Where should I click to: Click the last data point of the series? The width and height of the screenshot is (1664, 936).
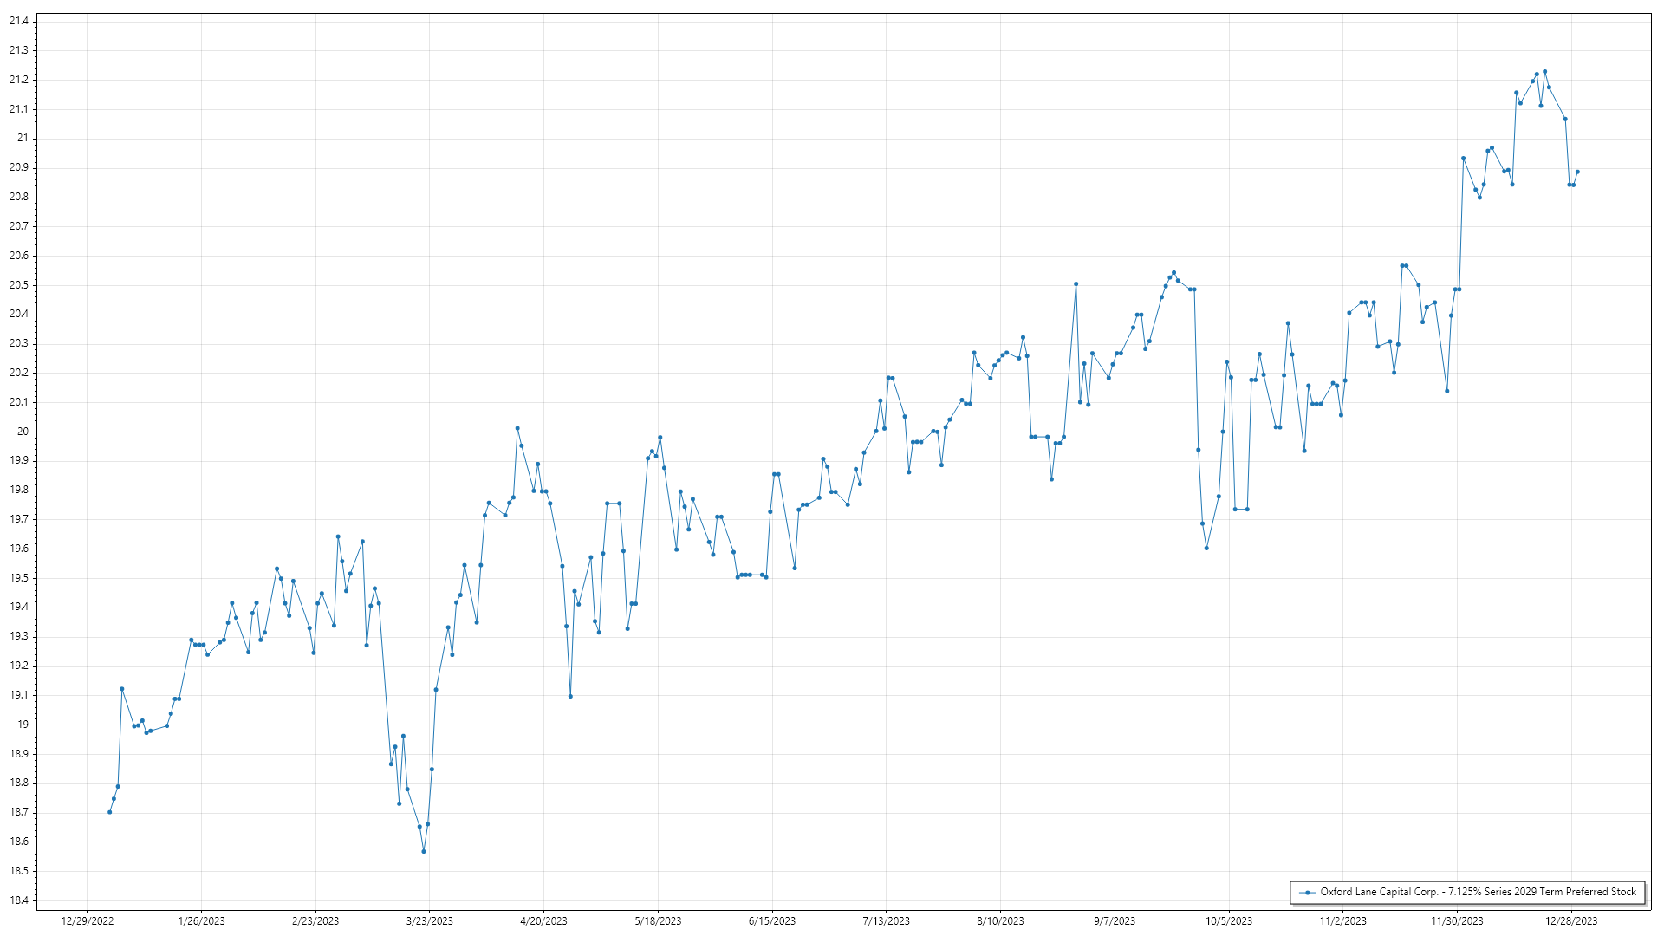tap(1577, 172)
